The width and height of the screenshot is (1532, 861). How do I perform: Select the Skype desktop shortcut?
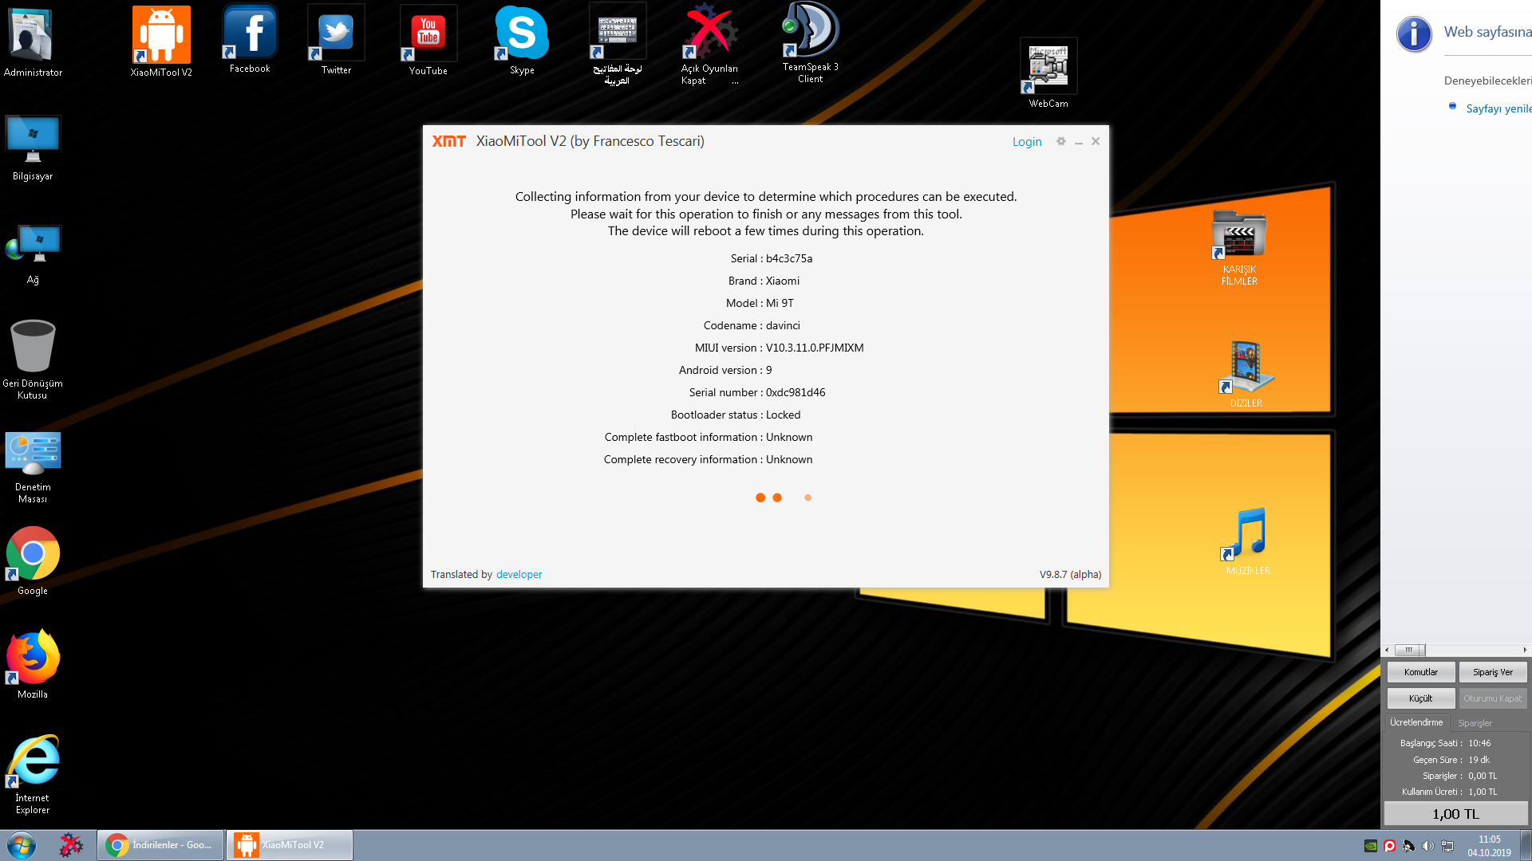click(522, 41)
